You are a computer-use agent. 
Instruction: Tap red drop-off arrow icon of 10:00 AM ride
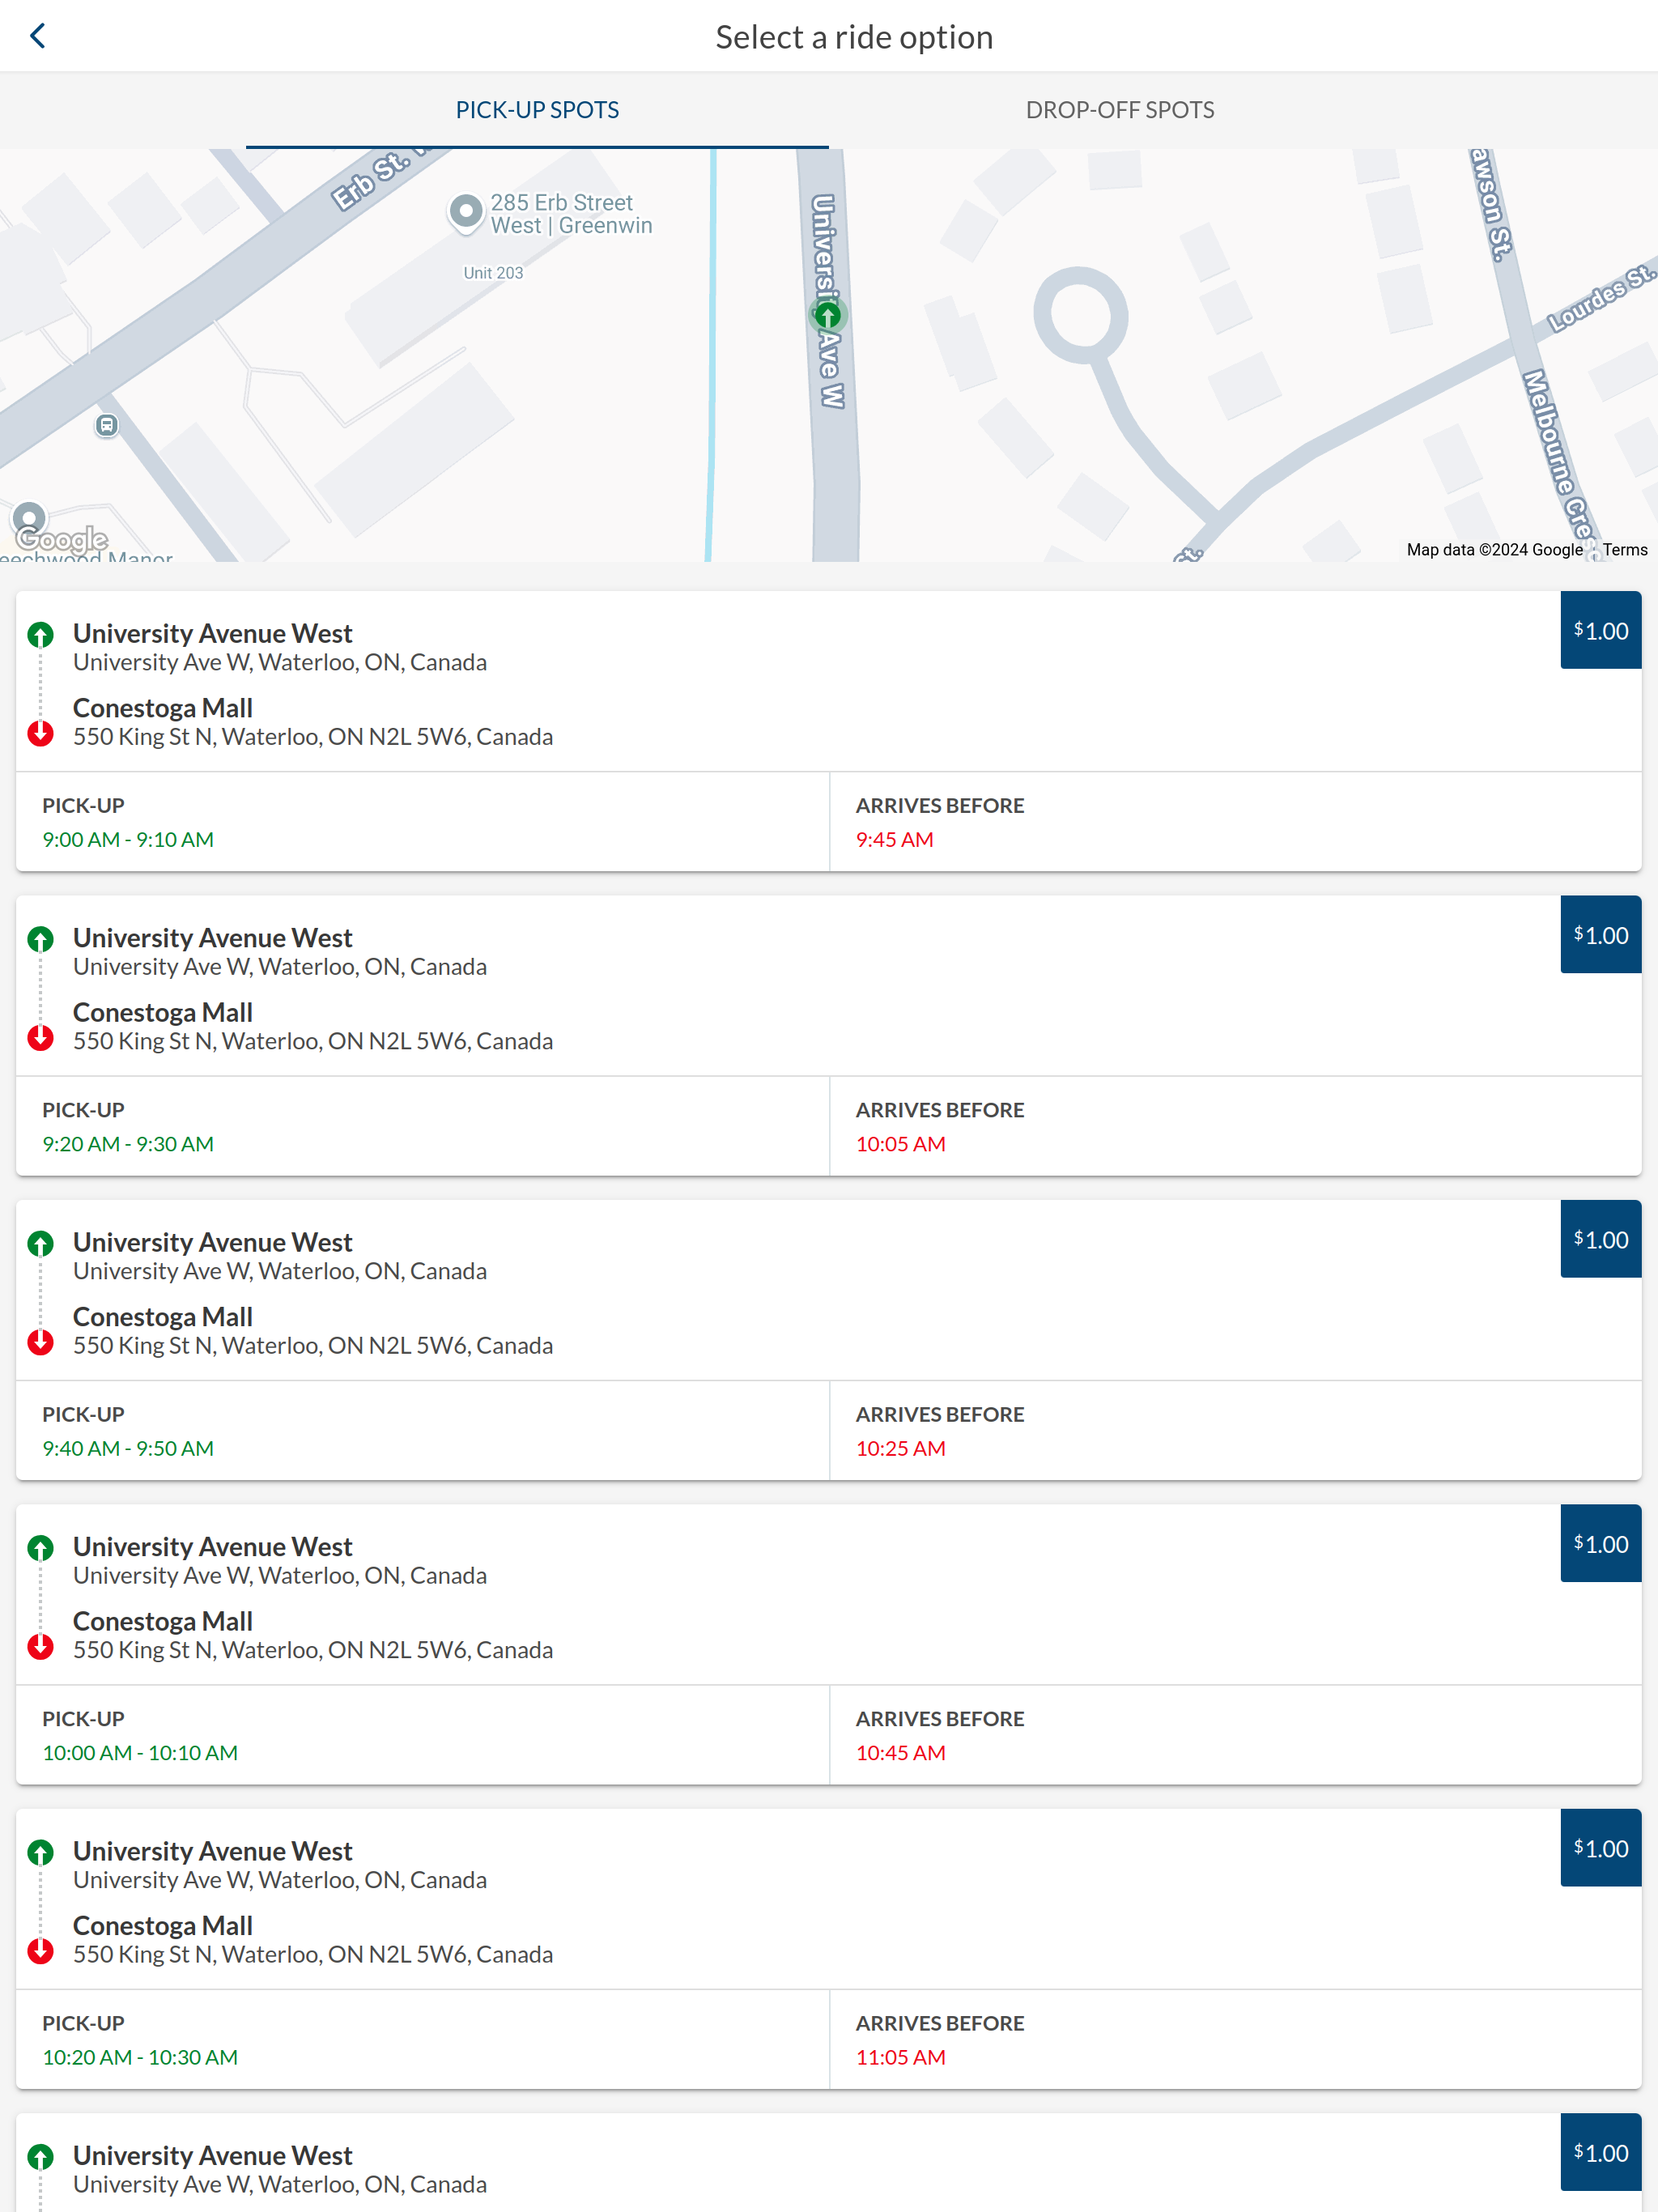click(40, 1646)
